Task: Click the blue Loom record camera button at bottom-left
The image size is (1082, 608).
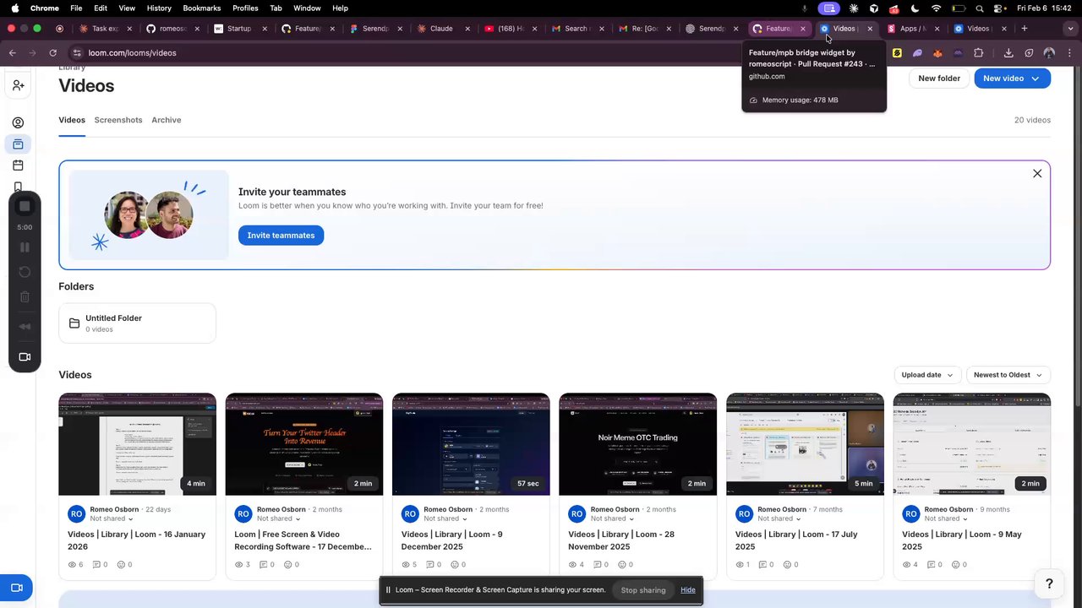Action: [x=16, y=588]
